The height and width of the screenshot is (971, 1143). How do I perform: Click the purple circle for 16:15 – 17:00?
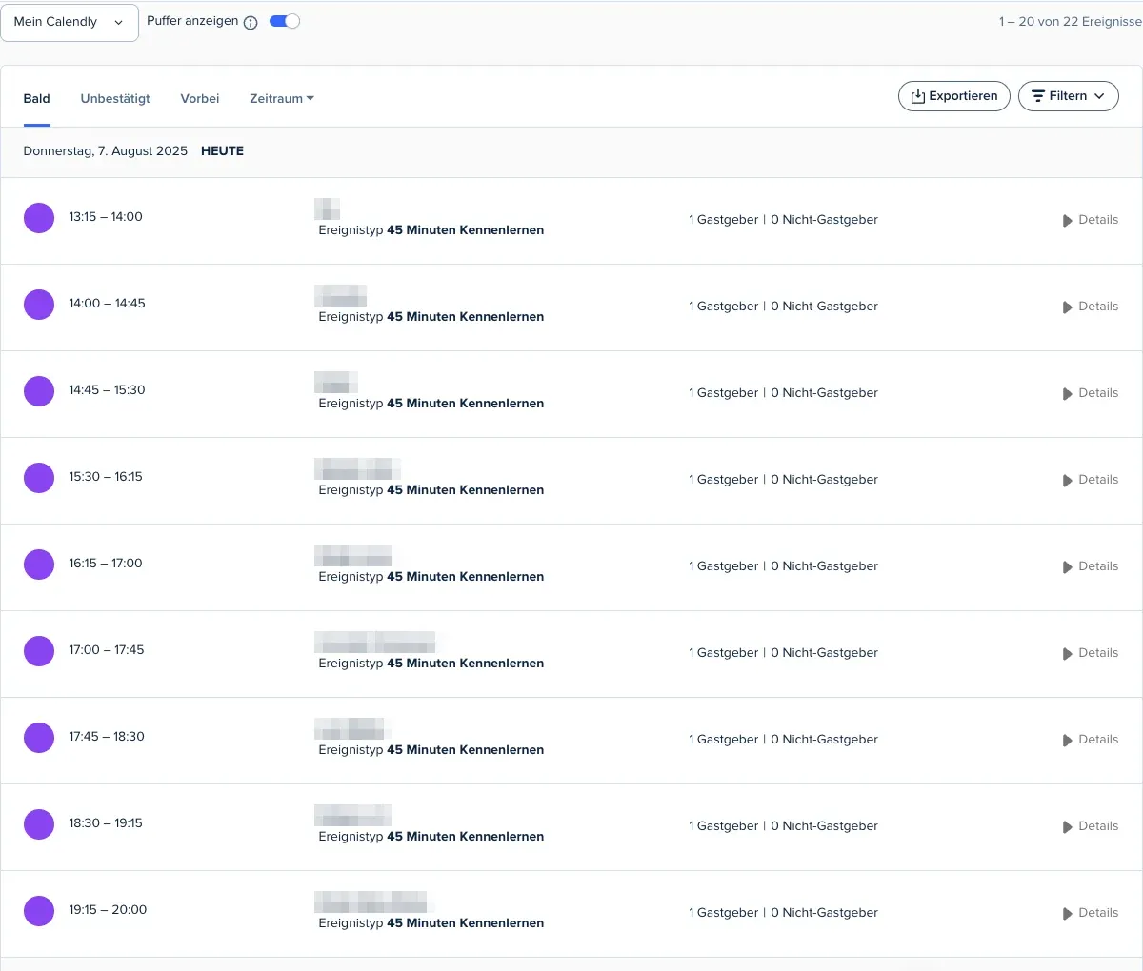coord(39,565)
